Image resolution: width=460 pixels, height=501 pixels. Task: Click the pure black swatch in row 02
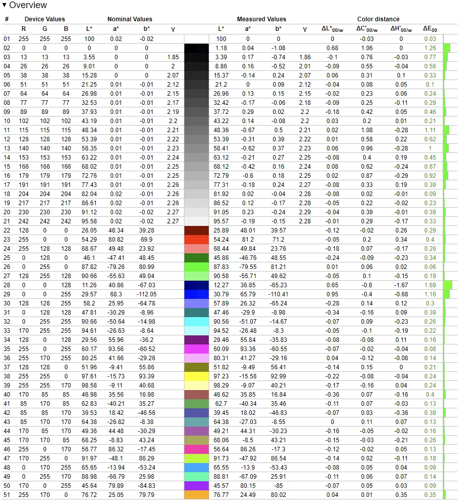point(197,48)
